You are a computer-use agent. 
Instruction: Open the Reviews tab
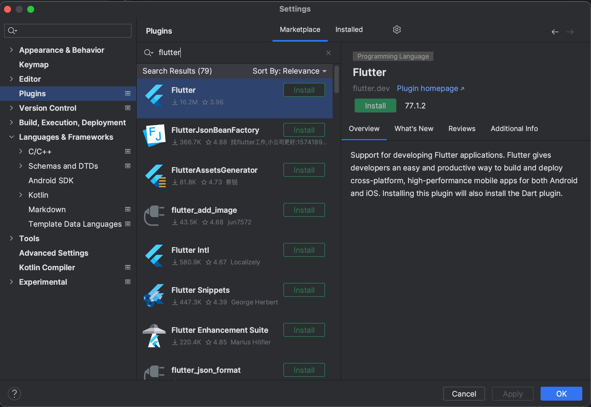tap(462, 129)
